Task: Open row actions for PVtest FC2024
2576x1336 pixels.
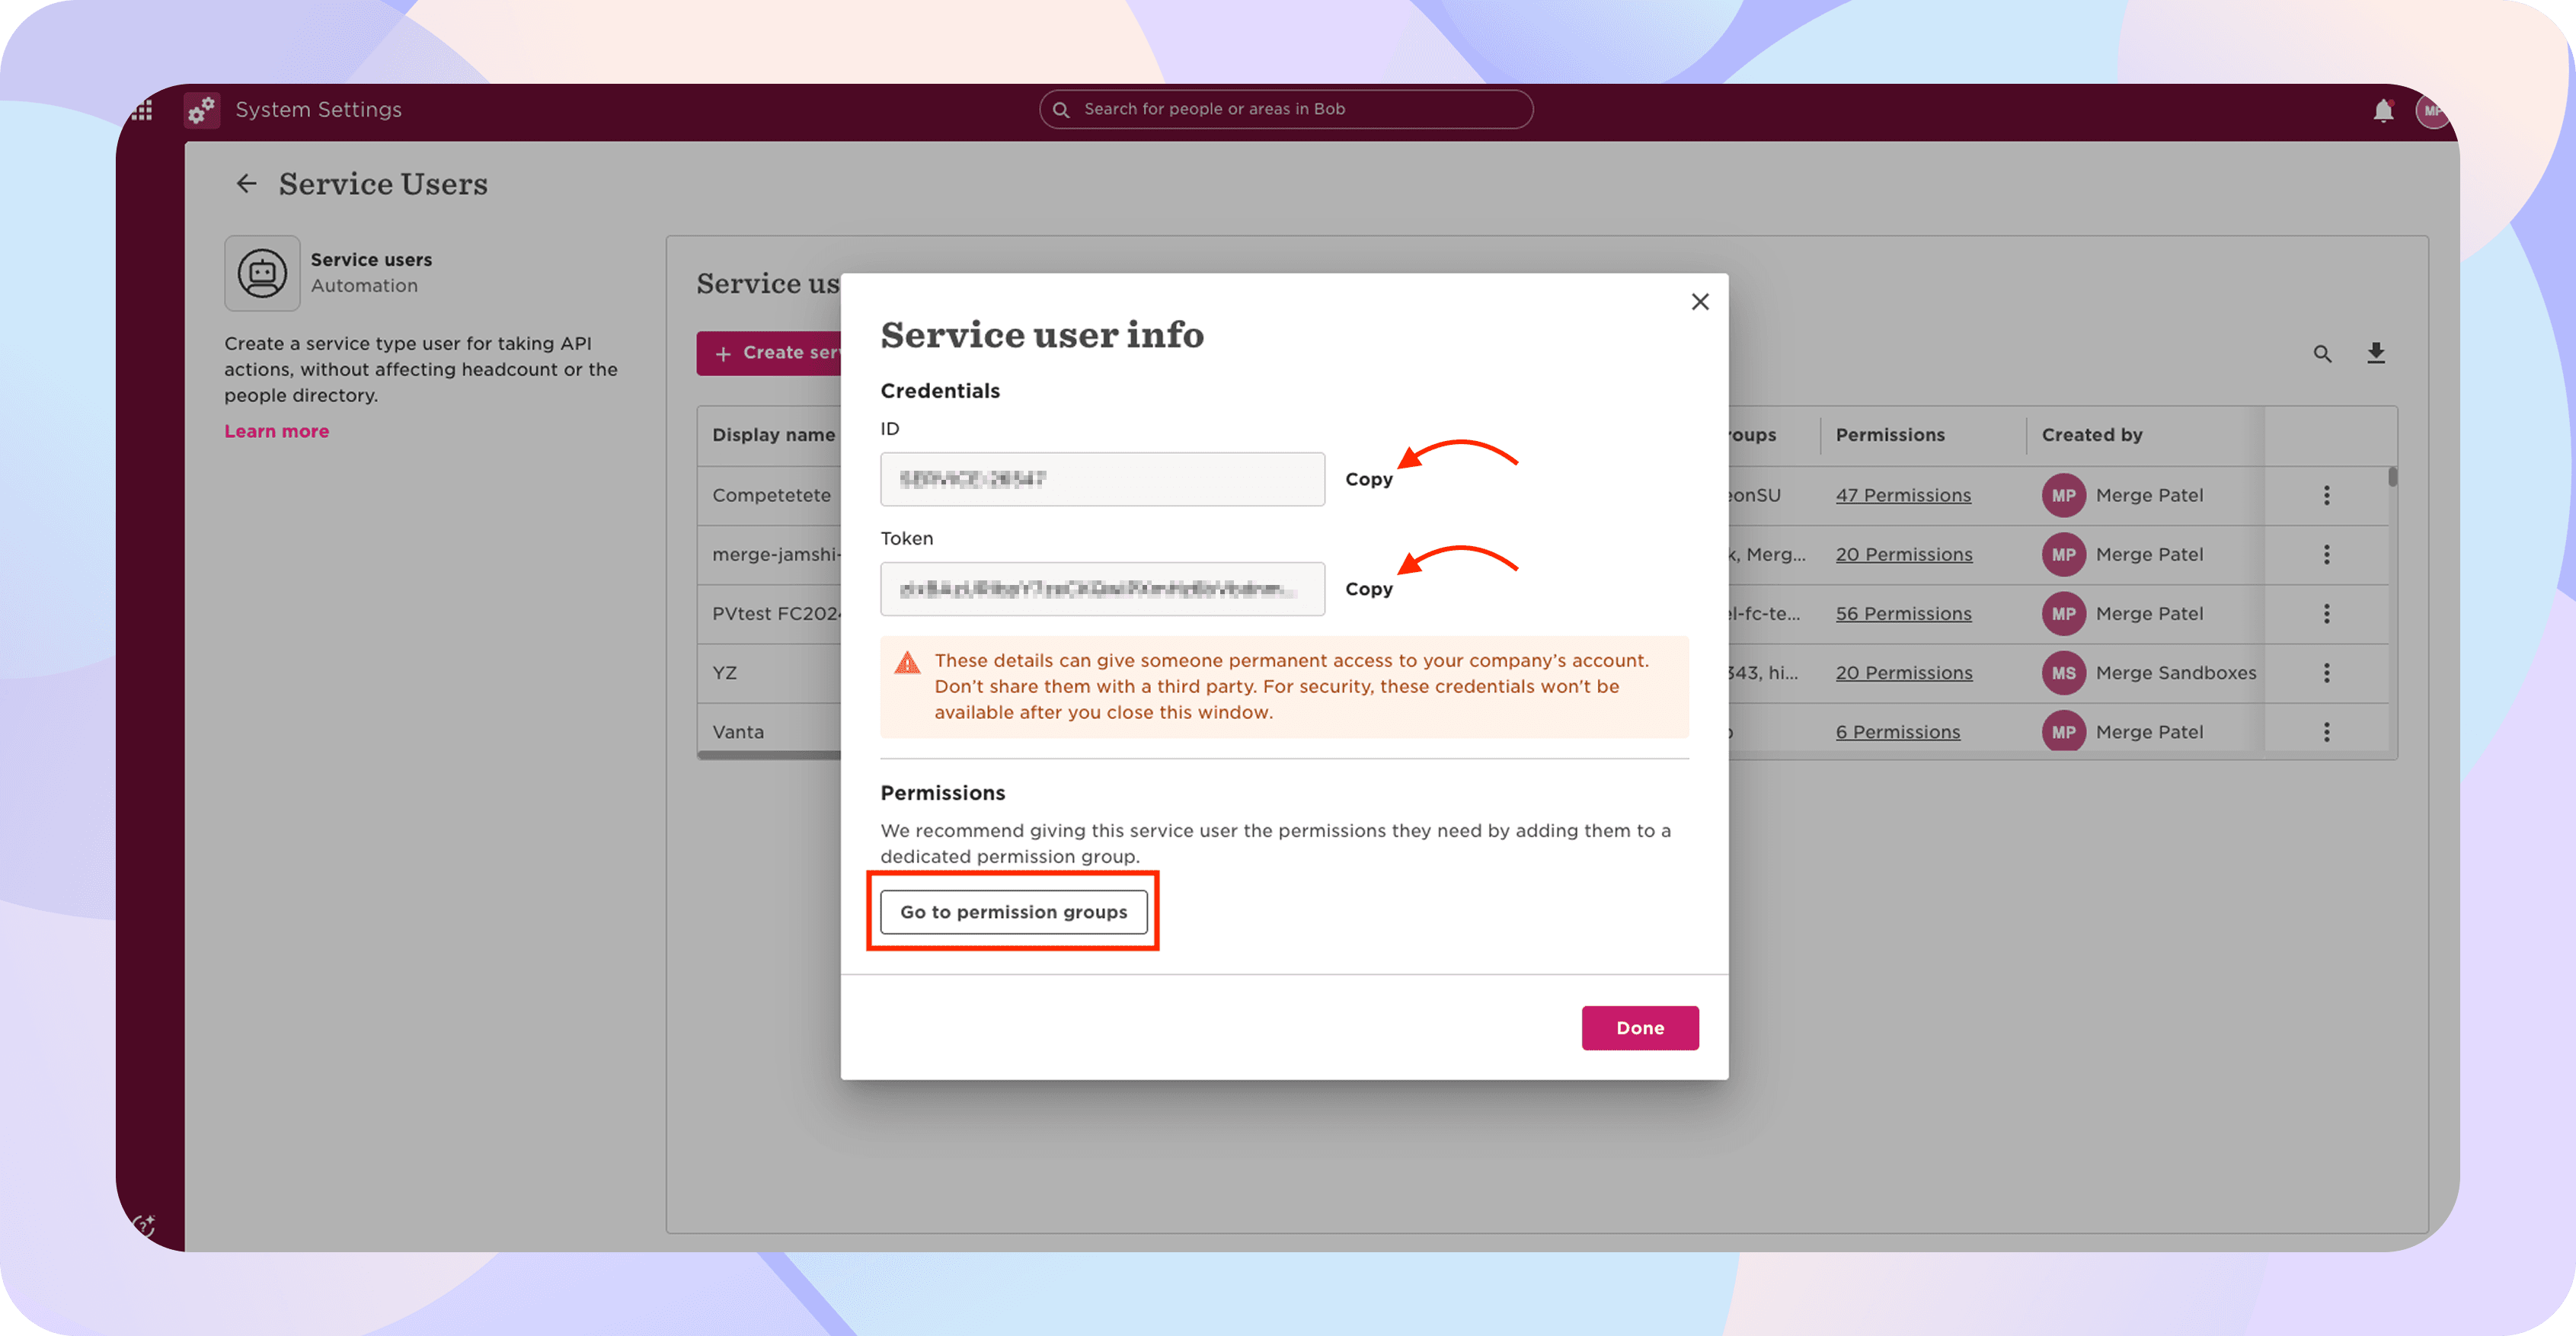Action: tap(2327, 614)
